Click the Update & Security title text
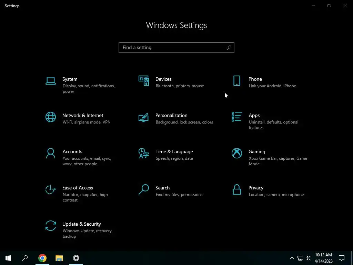This screenshot has width=353, height=265. 81,224
